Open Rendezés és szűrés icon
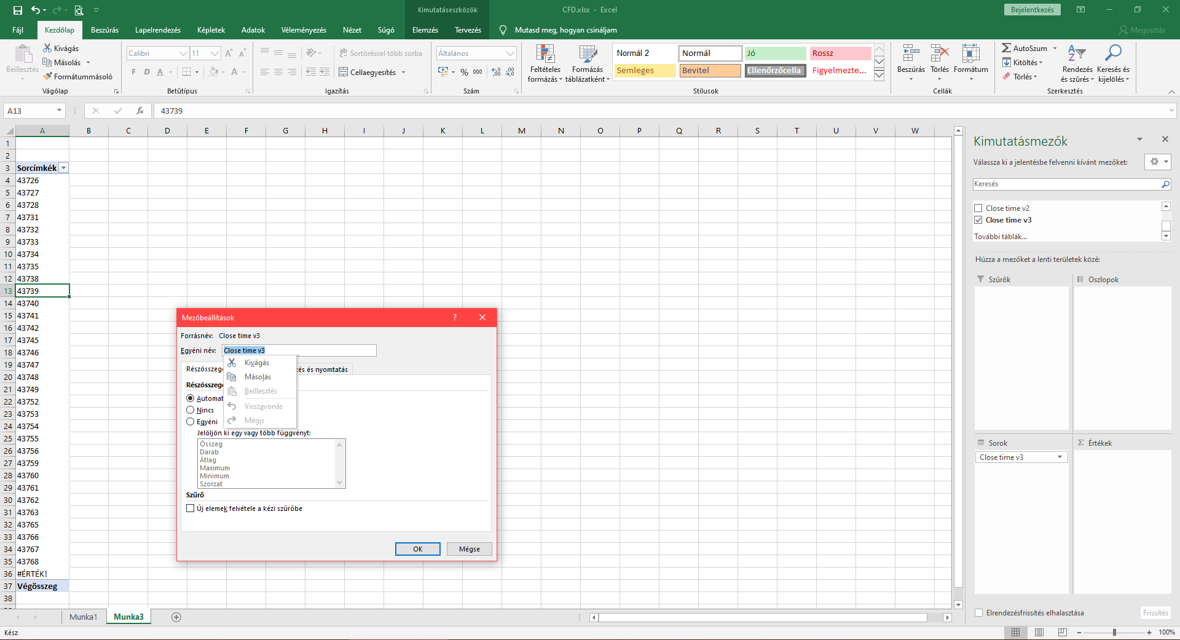The height and width of the screenshot is (640, 1180). (1077, 53)
